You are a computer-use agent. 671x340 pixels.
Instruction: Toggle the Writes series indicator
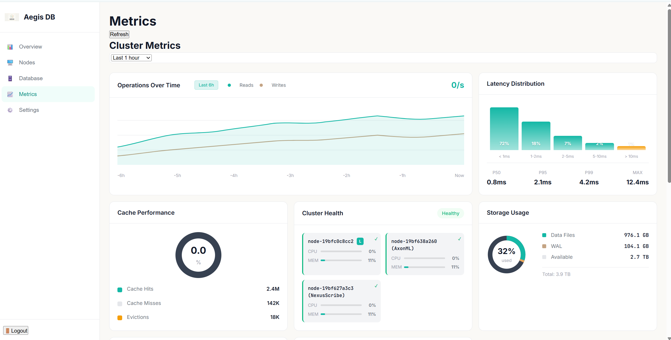tap(261, 85)
